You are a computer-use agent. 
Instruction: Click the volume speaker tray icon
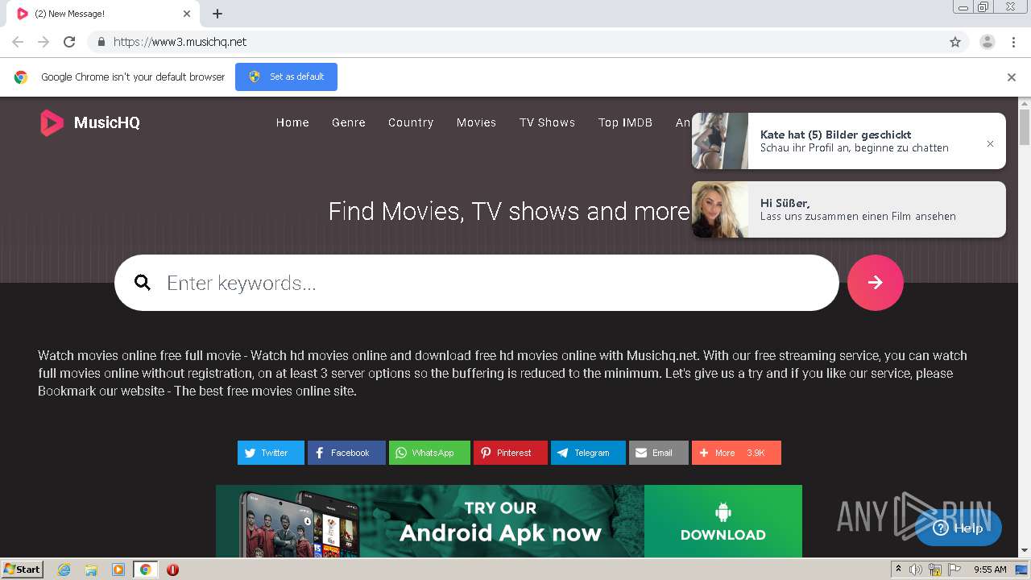click(916, 570)
